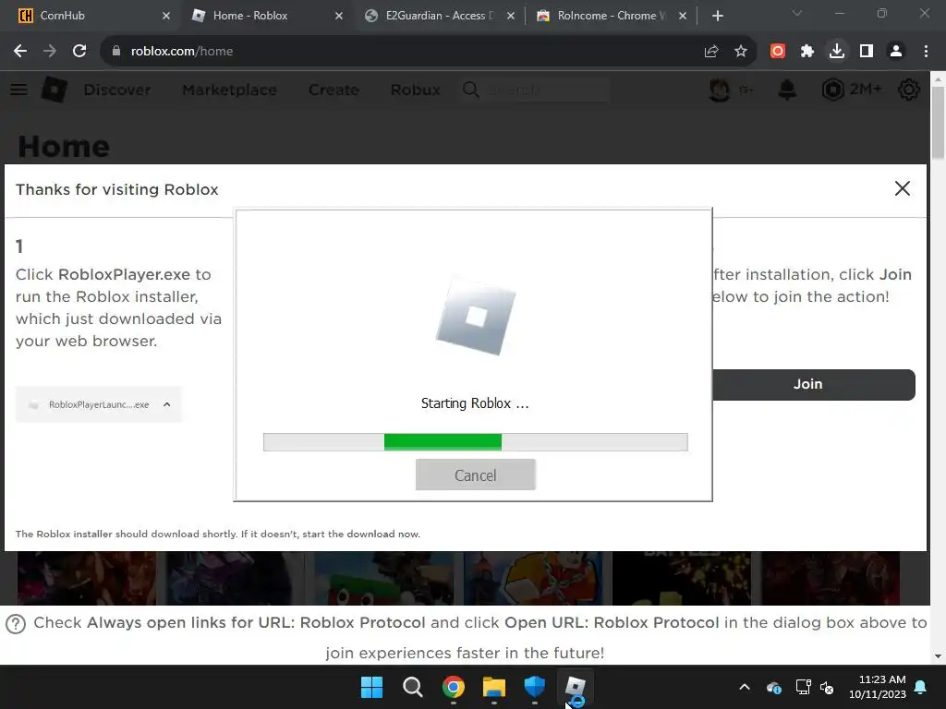
Task: Click the Starting Roblox progress bar
Action: pos(476,442)
